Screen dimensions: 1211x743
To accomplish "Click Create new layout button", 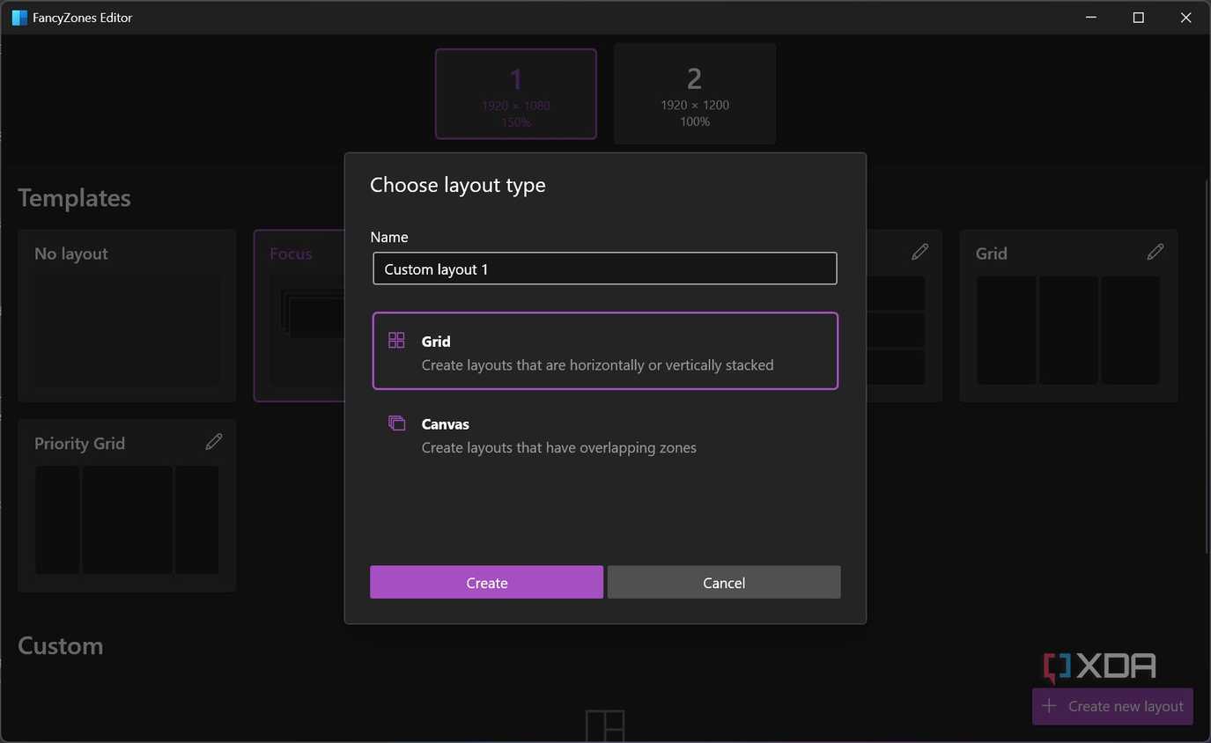I will (x=1112, y=706).
